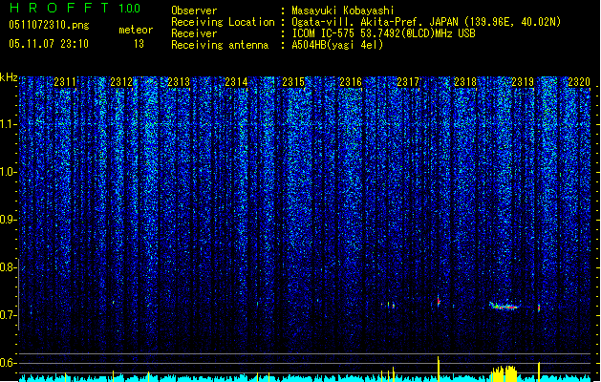
Task: Click the 2317 time marker
Action: tap(408, 82)
